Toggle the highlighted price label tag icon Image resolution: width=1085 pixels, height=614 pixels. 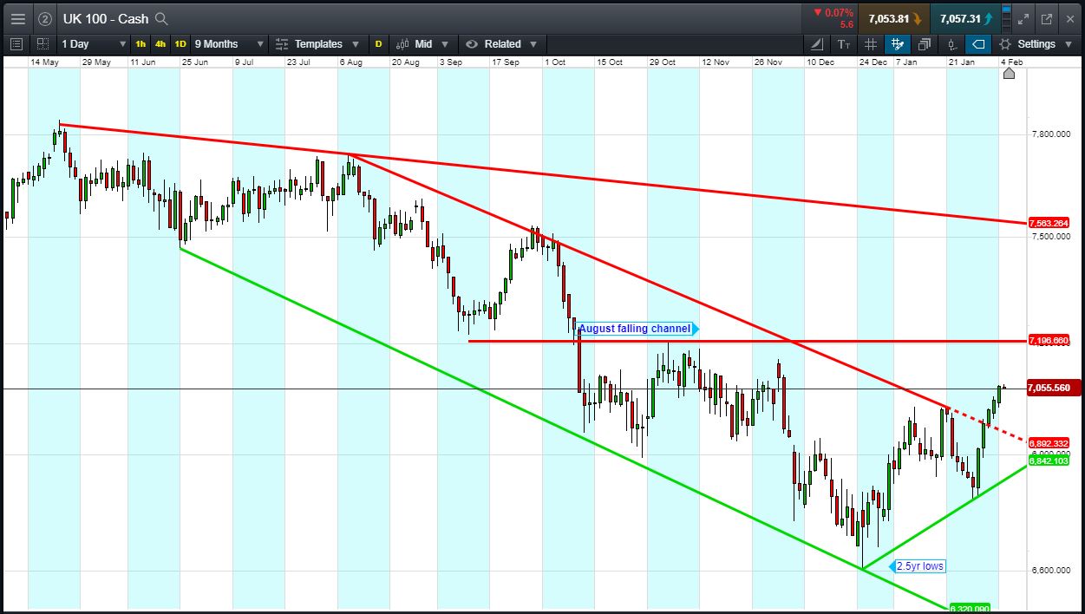(x=978, y=43)
